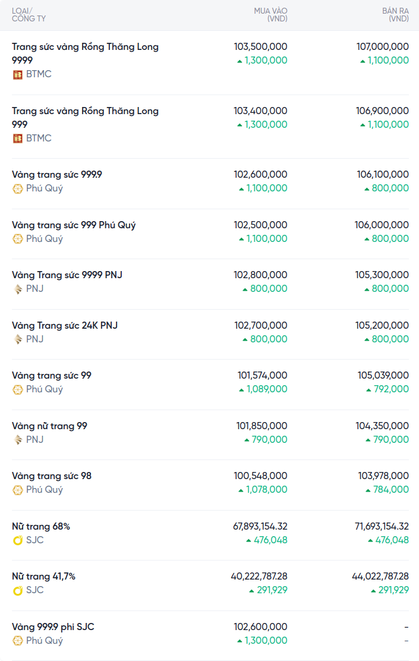Click Phú Quý logo under Vàng trang sức 999.9
Image resolution: width=419 pixels, height=661 pixels.
[18, 188]
